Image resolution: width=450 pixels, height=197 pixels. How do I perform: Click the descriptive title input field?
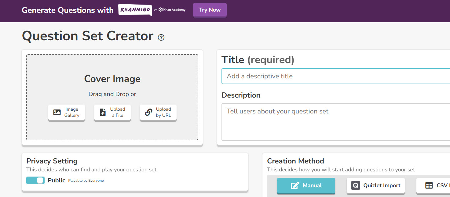pyautogui.click(x=305, y=76)
